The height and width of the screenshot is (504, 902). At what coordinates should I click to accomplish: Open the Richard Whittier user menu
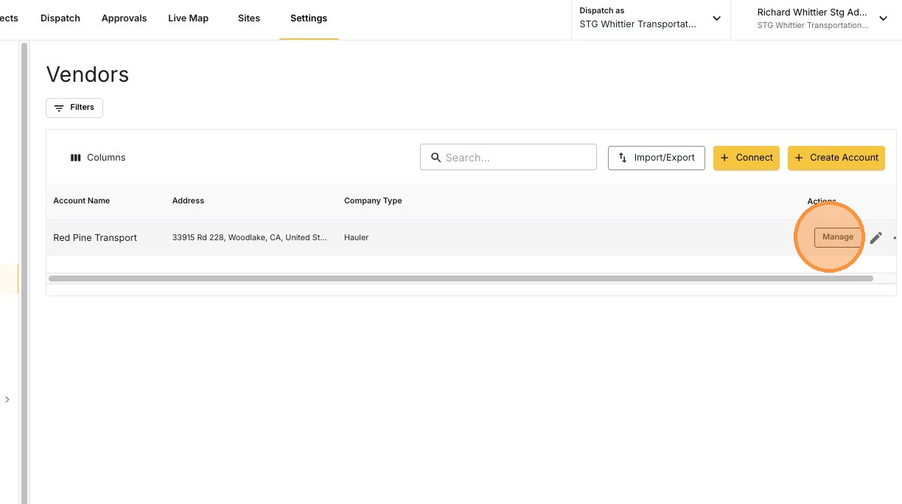point(822,18)
